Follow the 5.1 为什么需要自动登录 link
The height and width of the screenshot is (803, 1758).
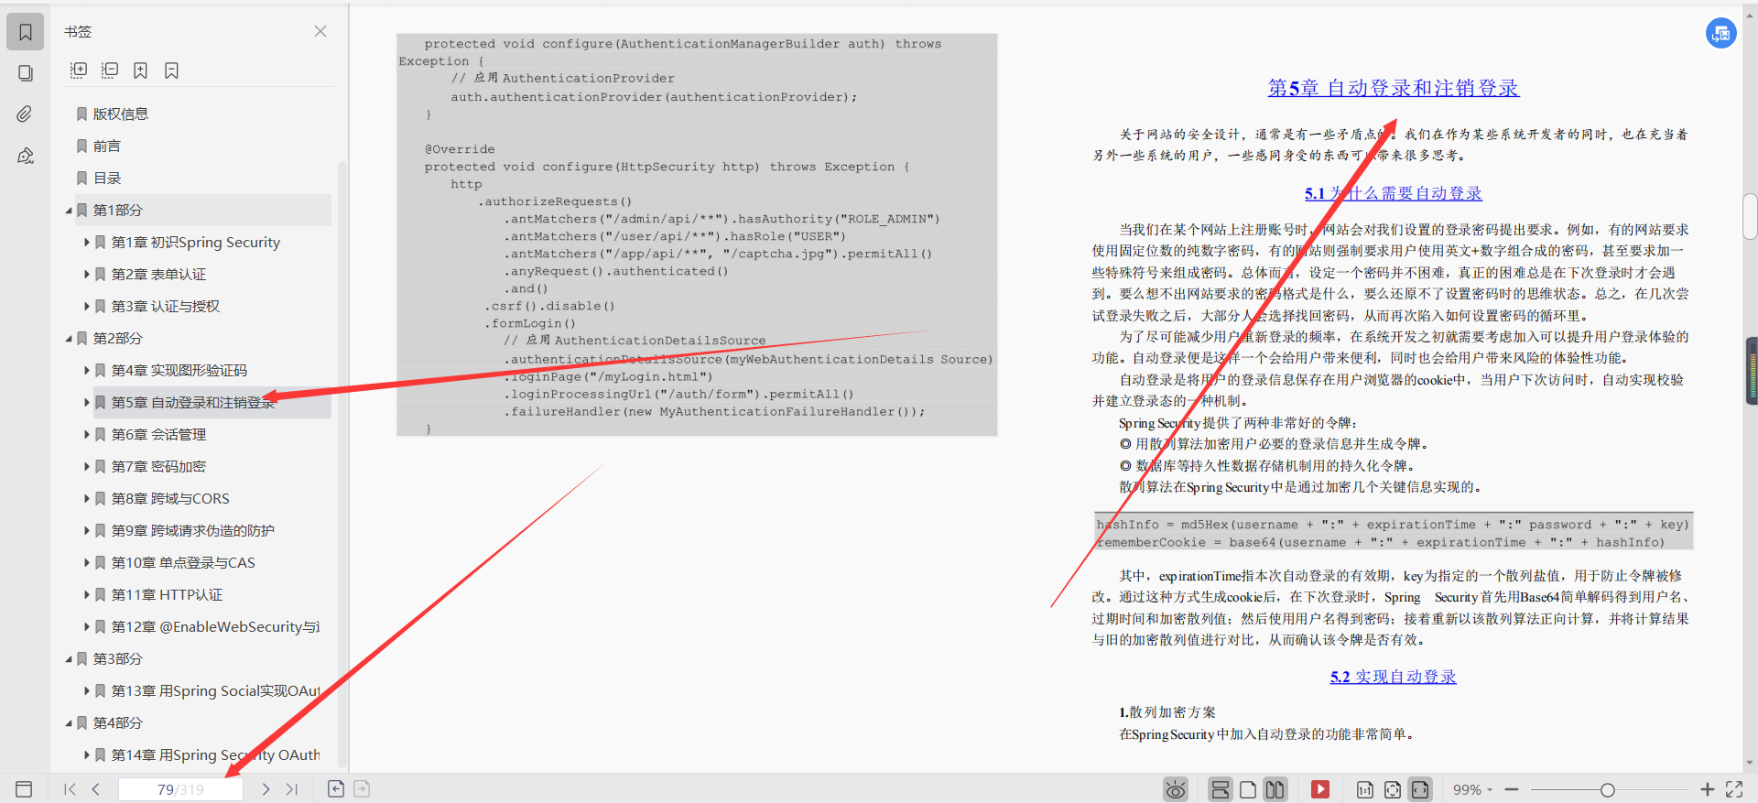[x=1393, y=193]
